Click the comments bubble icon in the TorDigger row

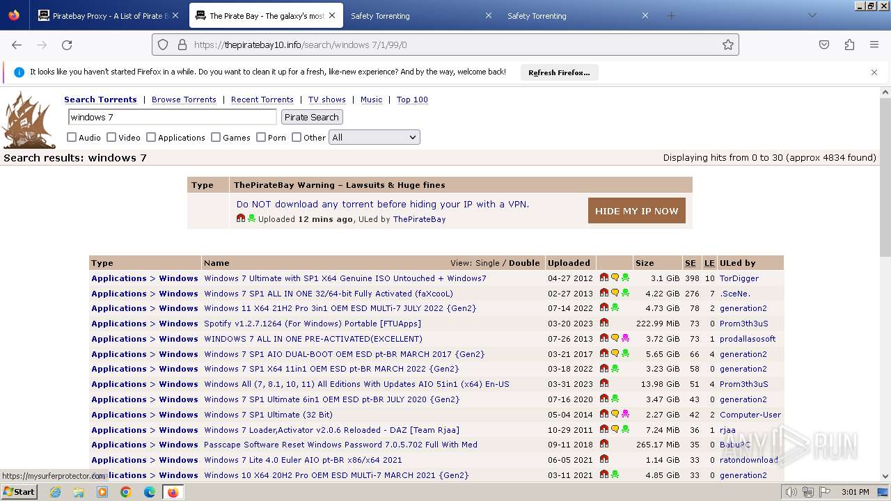pyautogui.click(x=615, y=278)
